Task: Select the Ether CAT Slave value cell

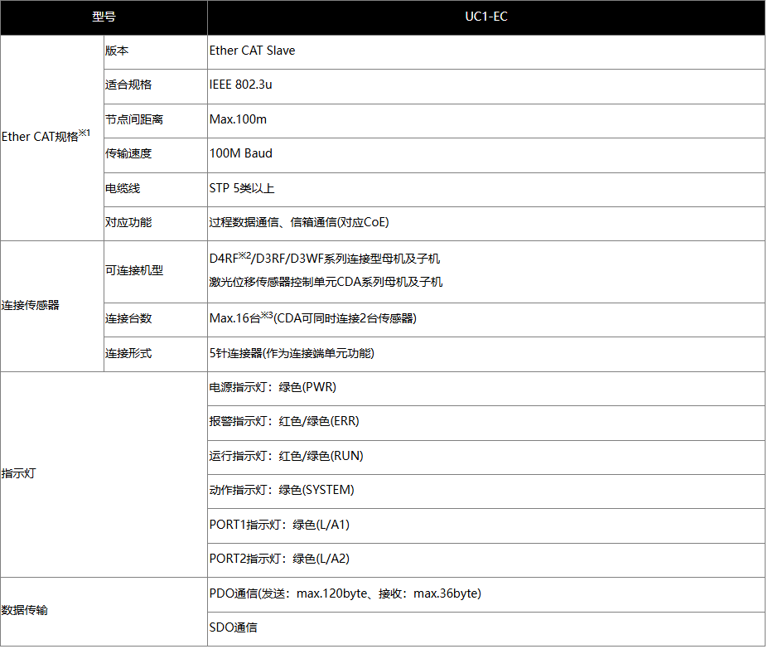Action: (253, 51)
